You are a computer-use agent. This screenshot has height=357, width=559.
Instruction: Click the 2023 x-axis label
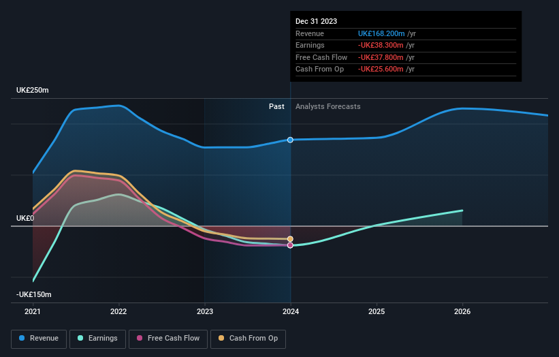[205, 311]
